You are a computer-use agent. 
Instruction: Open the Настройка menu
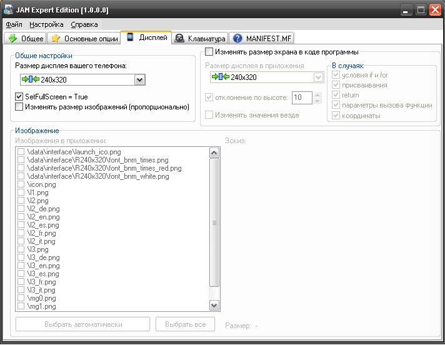click(x=46, y=24)
